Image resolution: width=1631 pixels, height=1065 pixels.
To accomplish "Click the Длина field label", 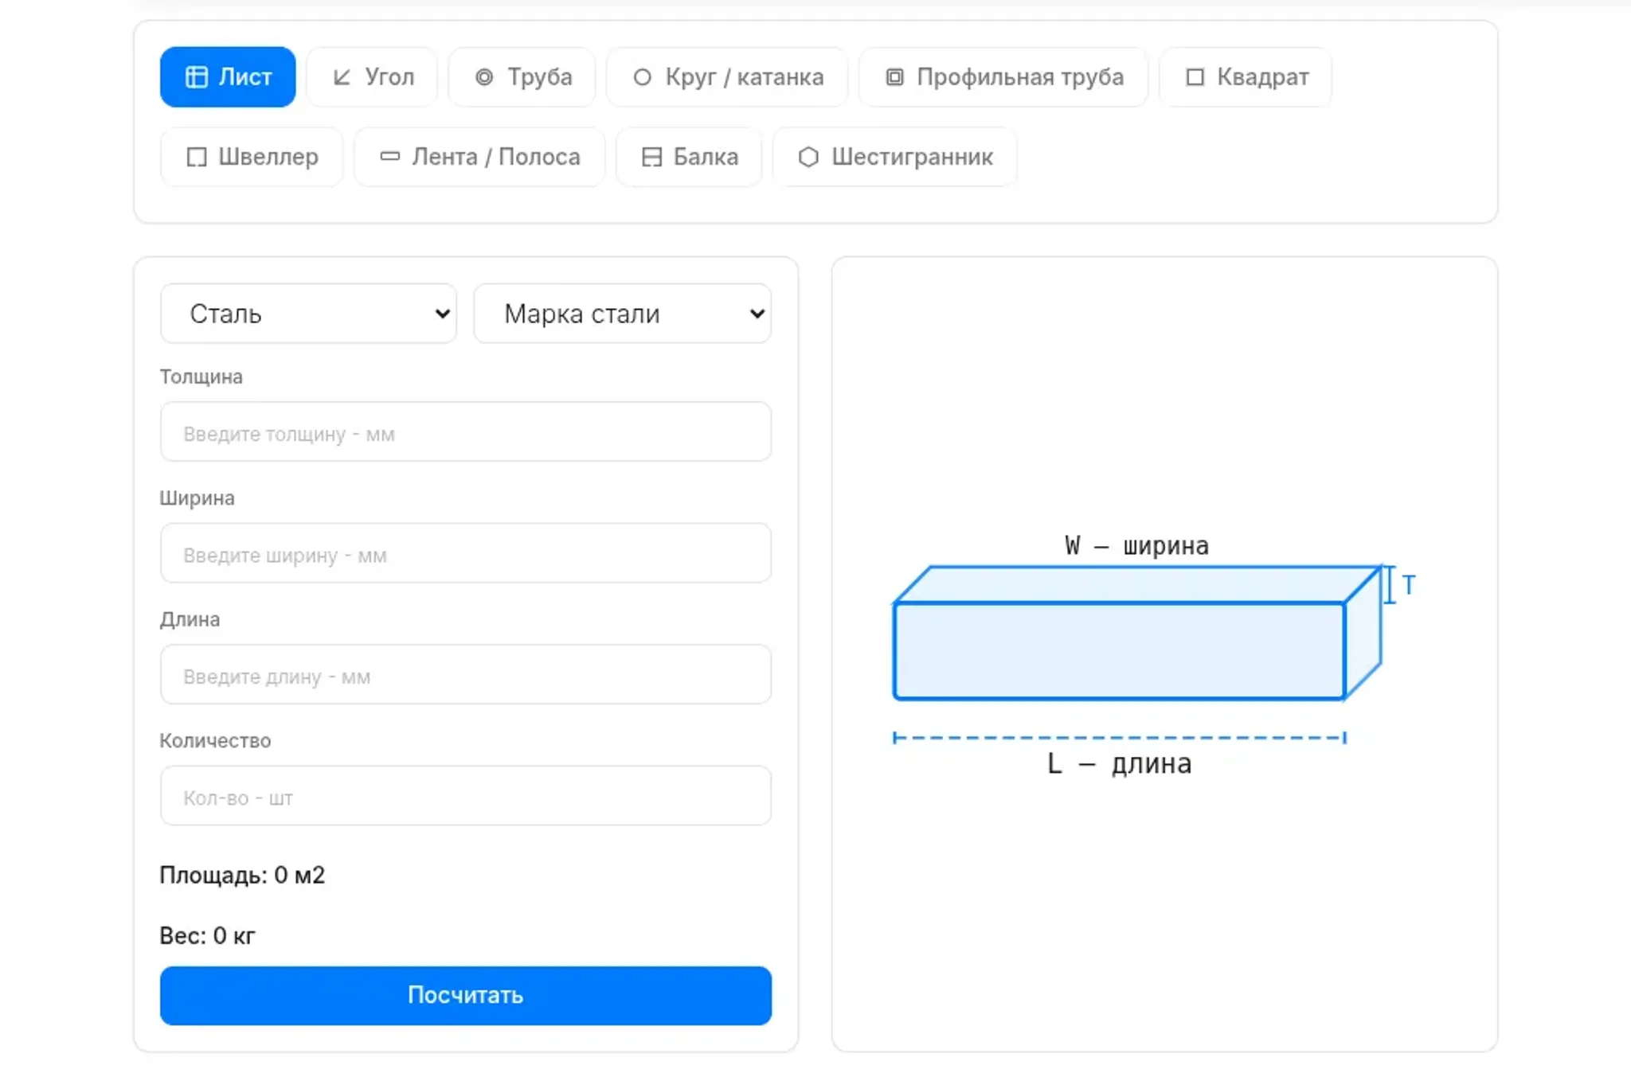I will pyautogui.click(x=190, y=619).
